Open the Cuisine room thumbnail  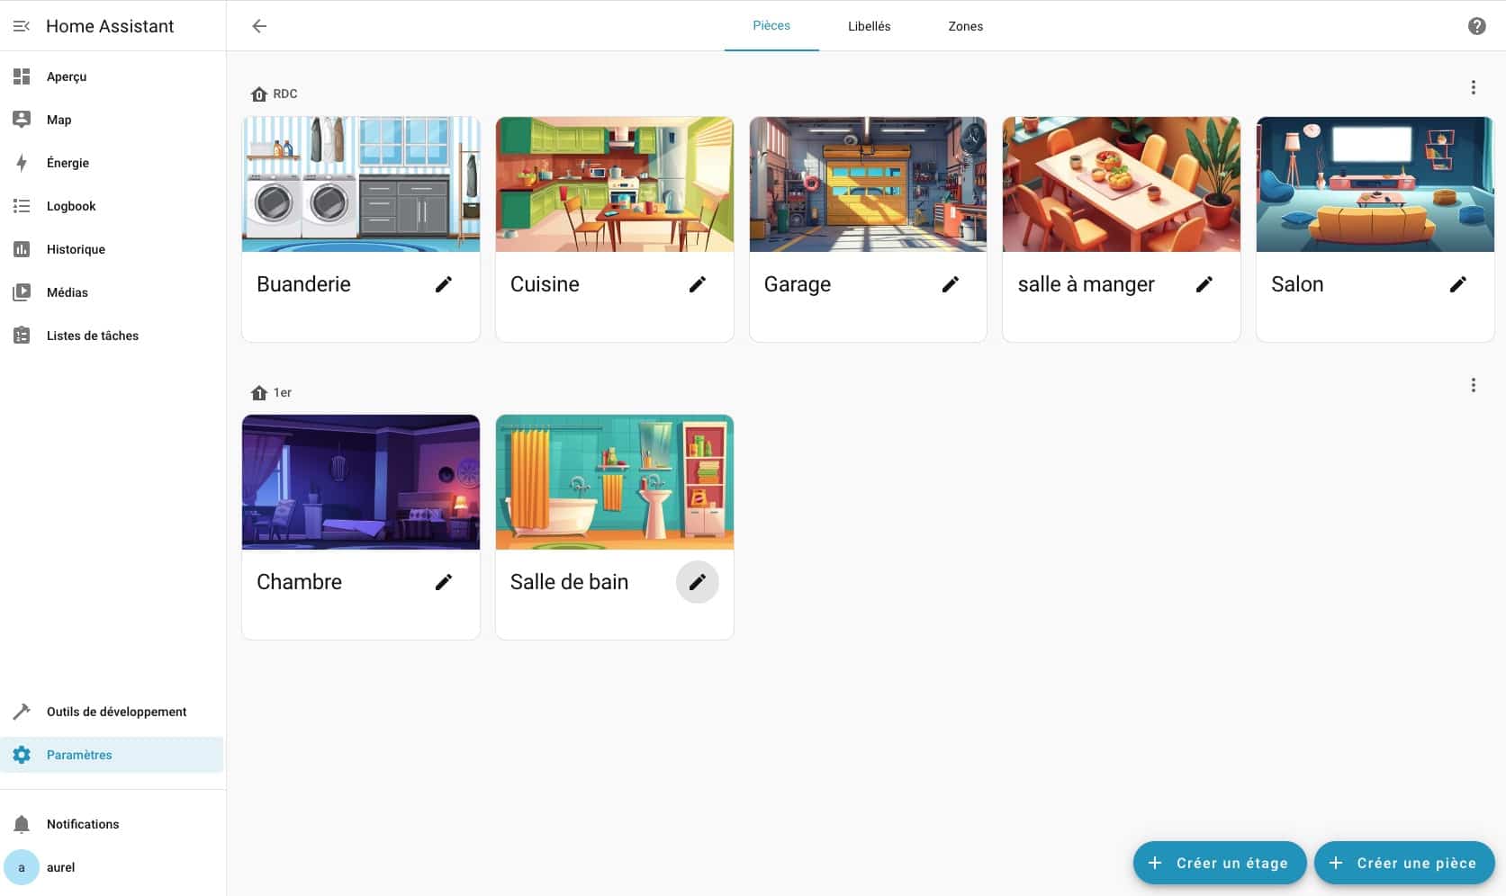[x=615, y=184]
